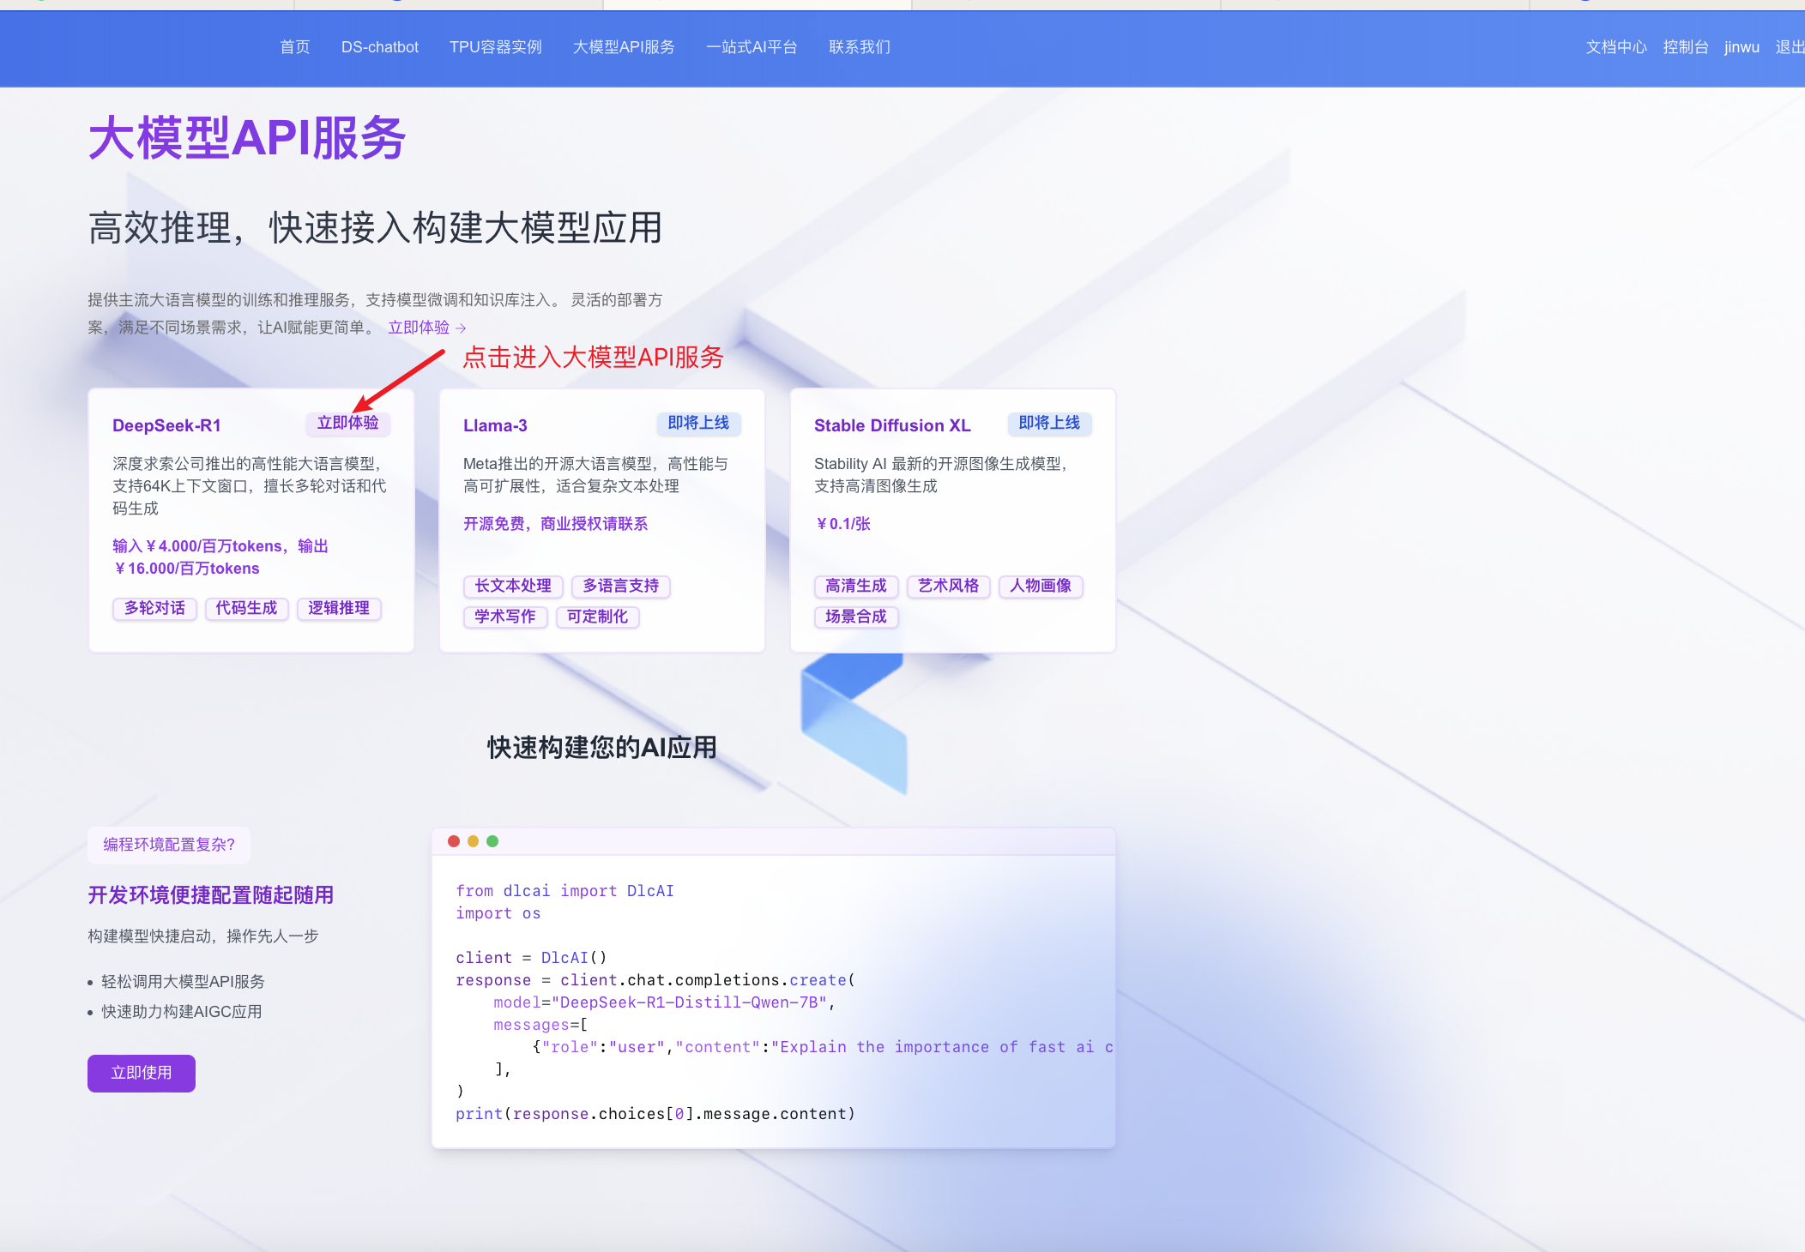The image size is (1805, 1252).
Task: Click the 立即使用 button
Action: (142, 1073)
